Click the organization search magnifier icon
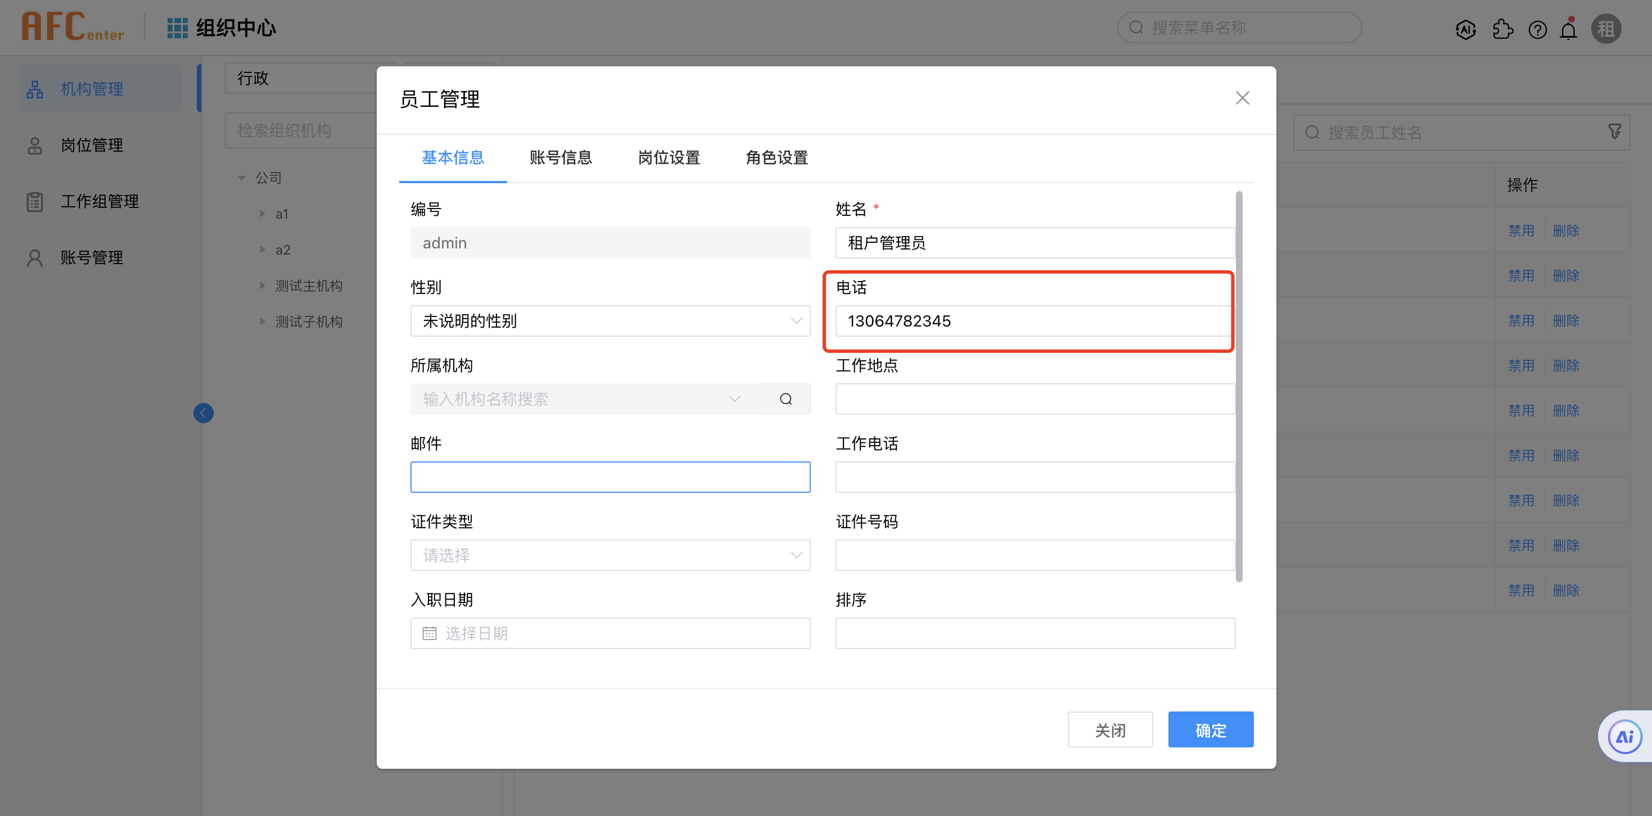Image resolution: width=1652 pixels, height=816 pixels. (786, 400)
